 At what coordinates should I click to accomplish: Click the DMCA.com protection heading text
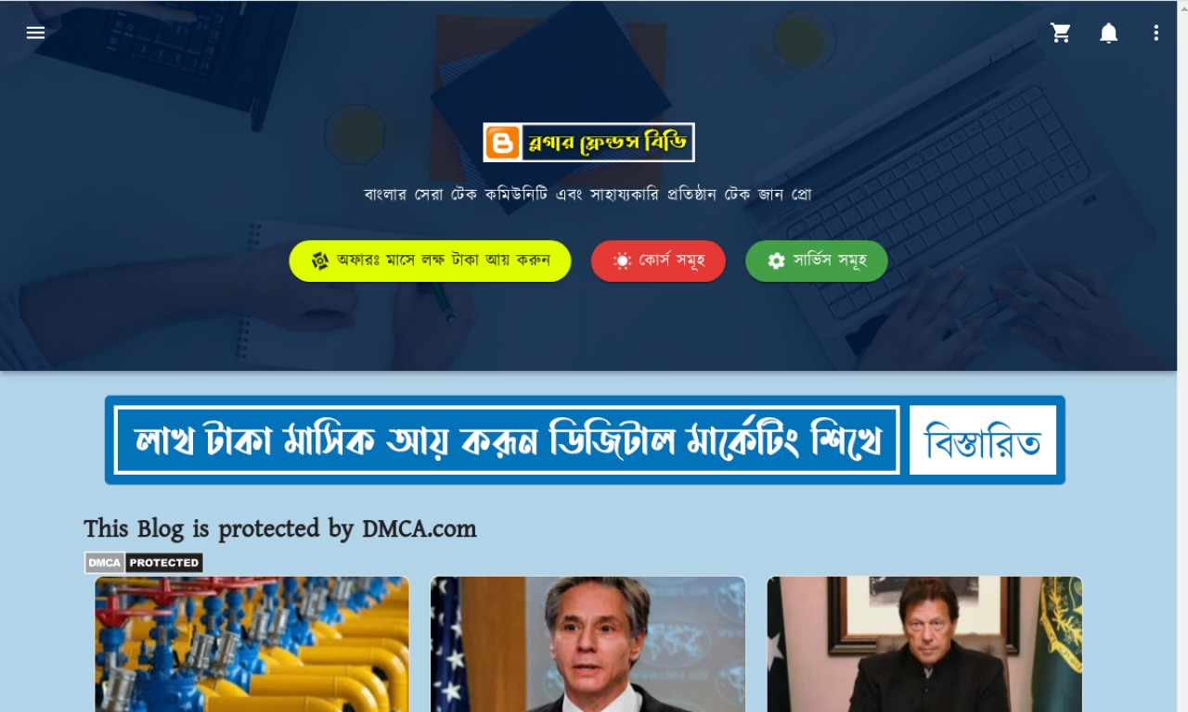[280, 529]
